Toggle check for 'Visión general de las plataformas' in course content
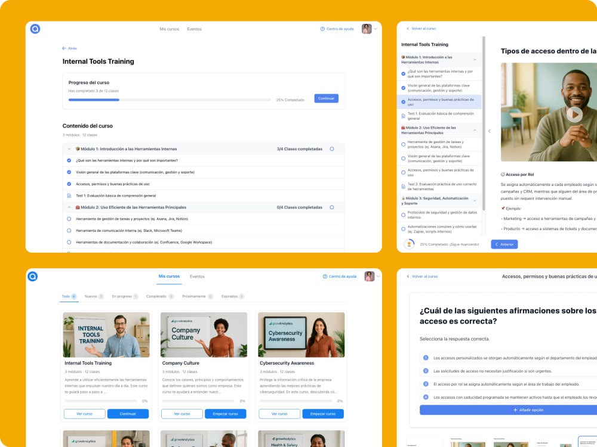The image size is (597, 447). [x=69, y=172]
